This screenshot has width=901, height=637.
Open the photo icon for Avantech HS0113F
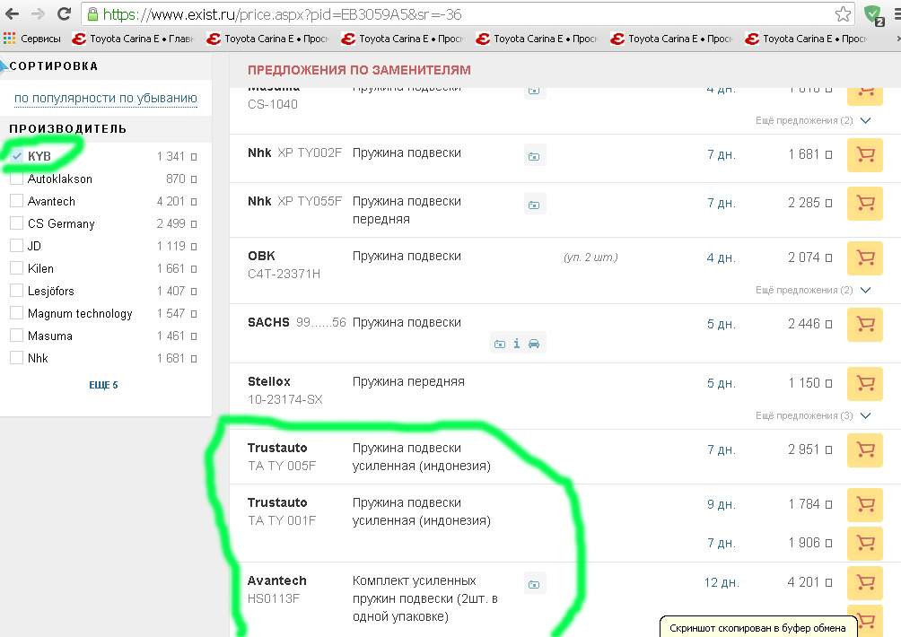point(534,584)
